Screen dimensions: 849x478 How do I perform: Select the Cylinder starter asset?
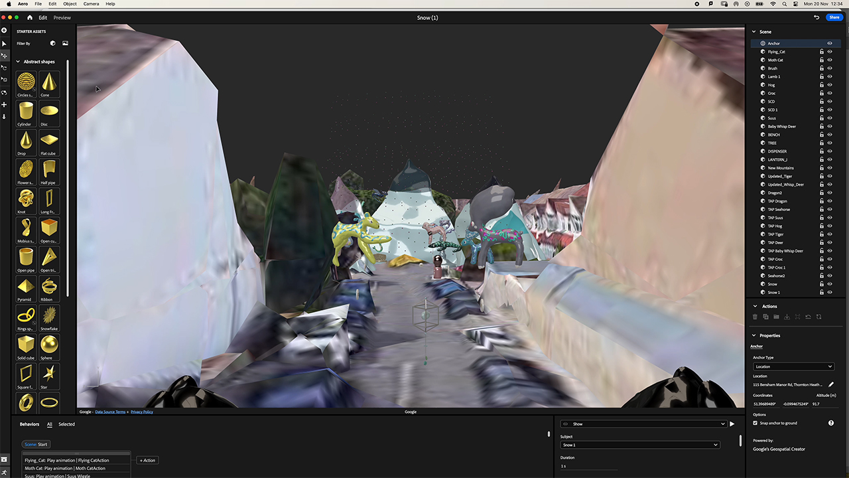(26, 114)
